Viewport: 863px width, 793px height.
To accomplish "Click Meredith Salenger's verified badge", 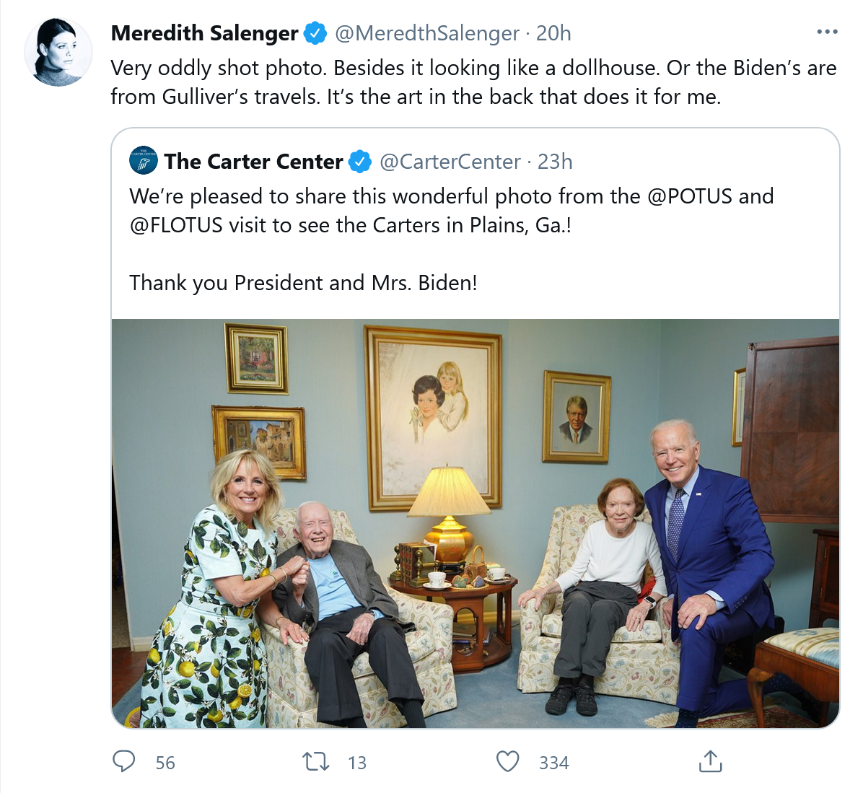I will pyautogui.click(x=315, y=34).
